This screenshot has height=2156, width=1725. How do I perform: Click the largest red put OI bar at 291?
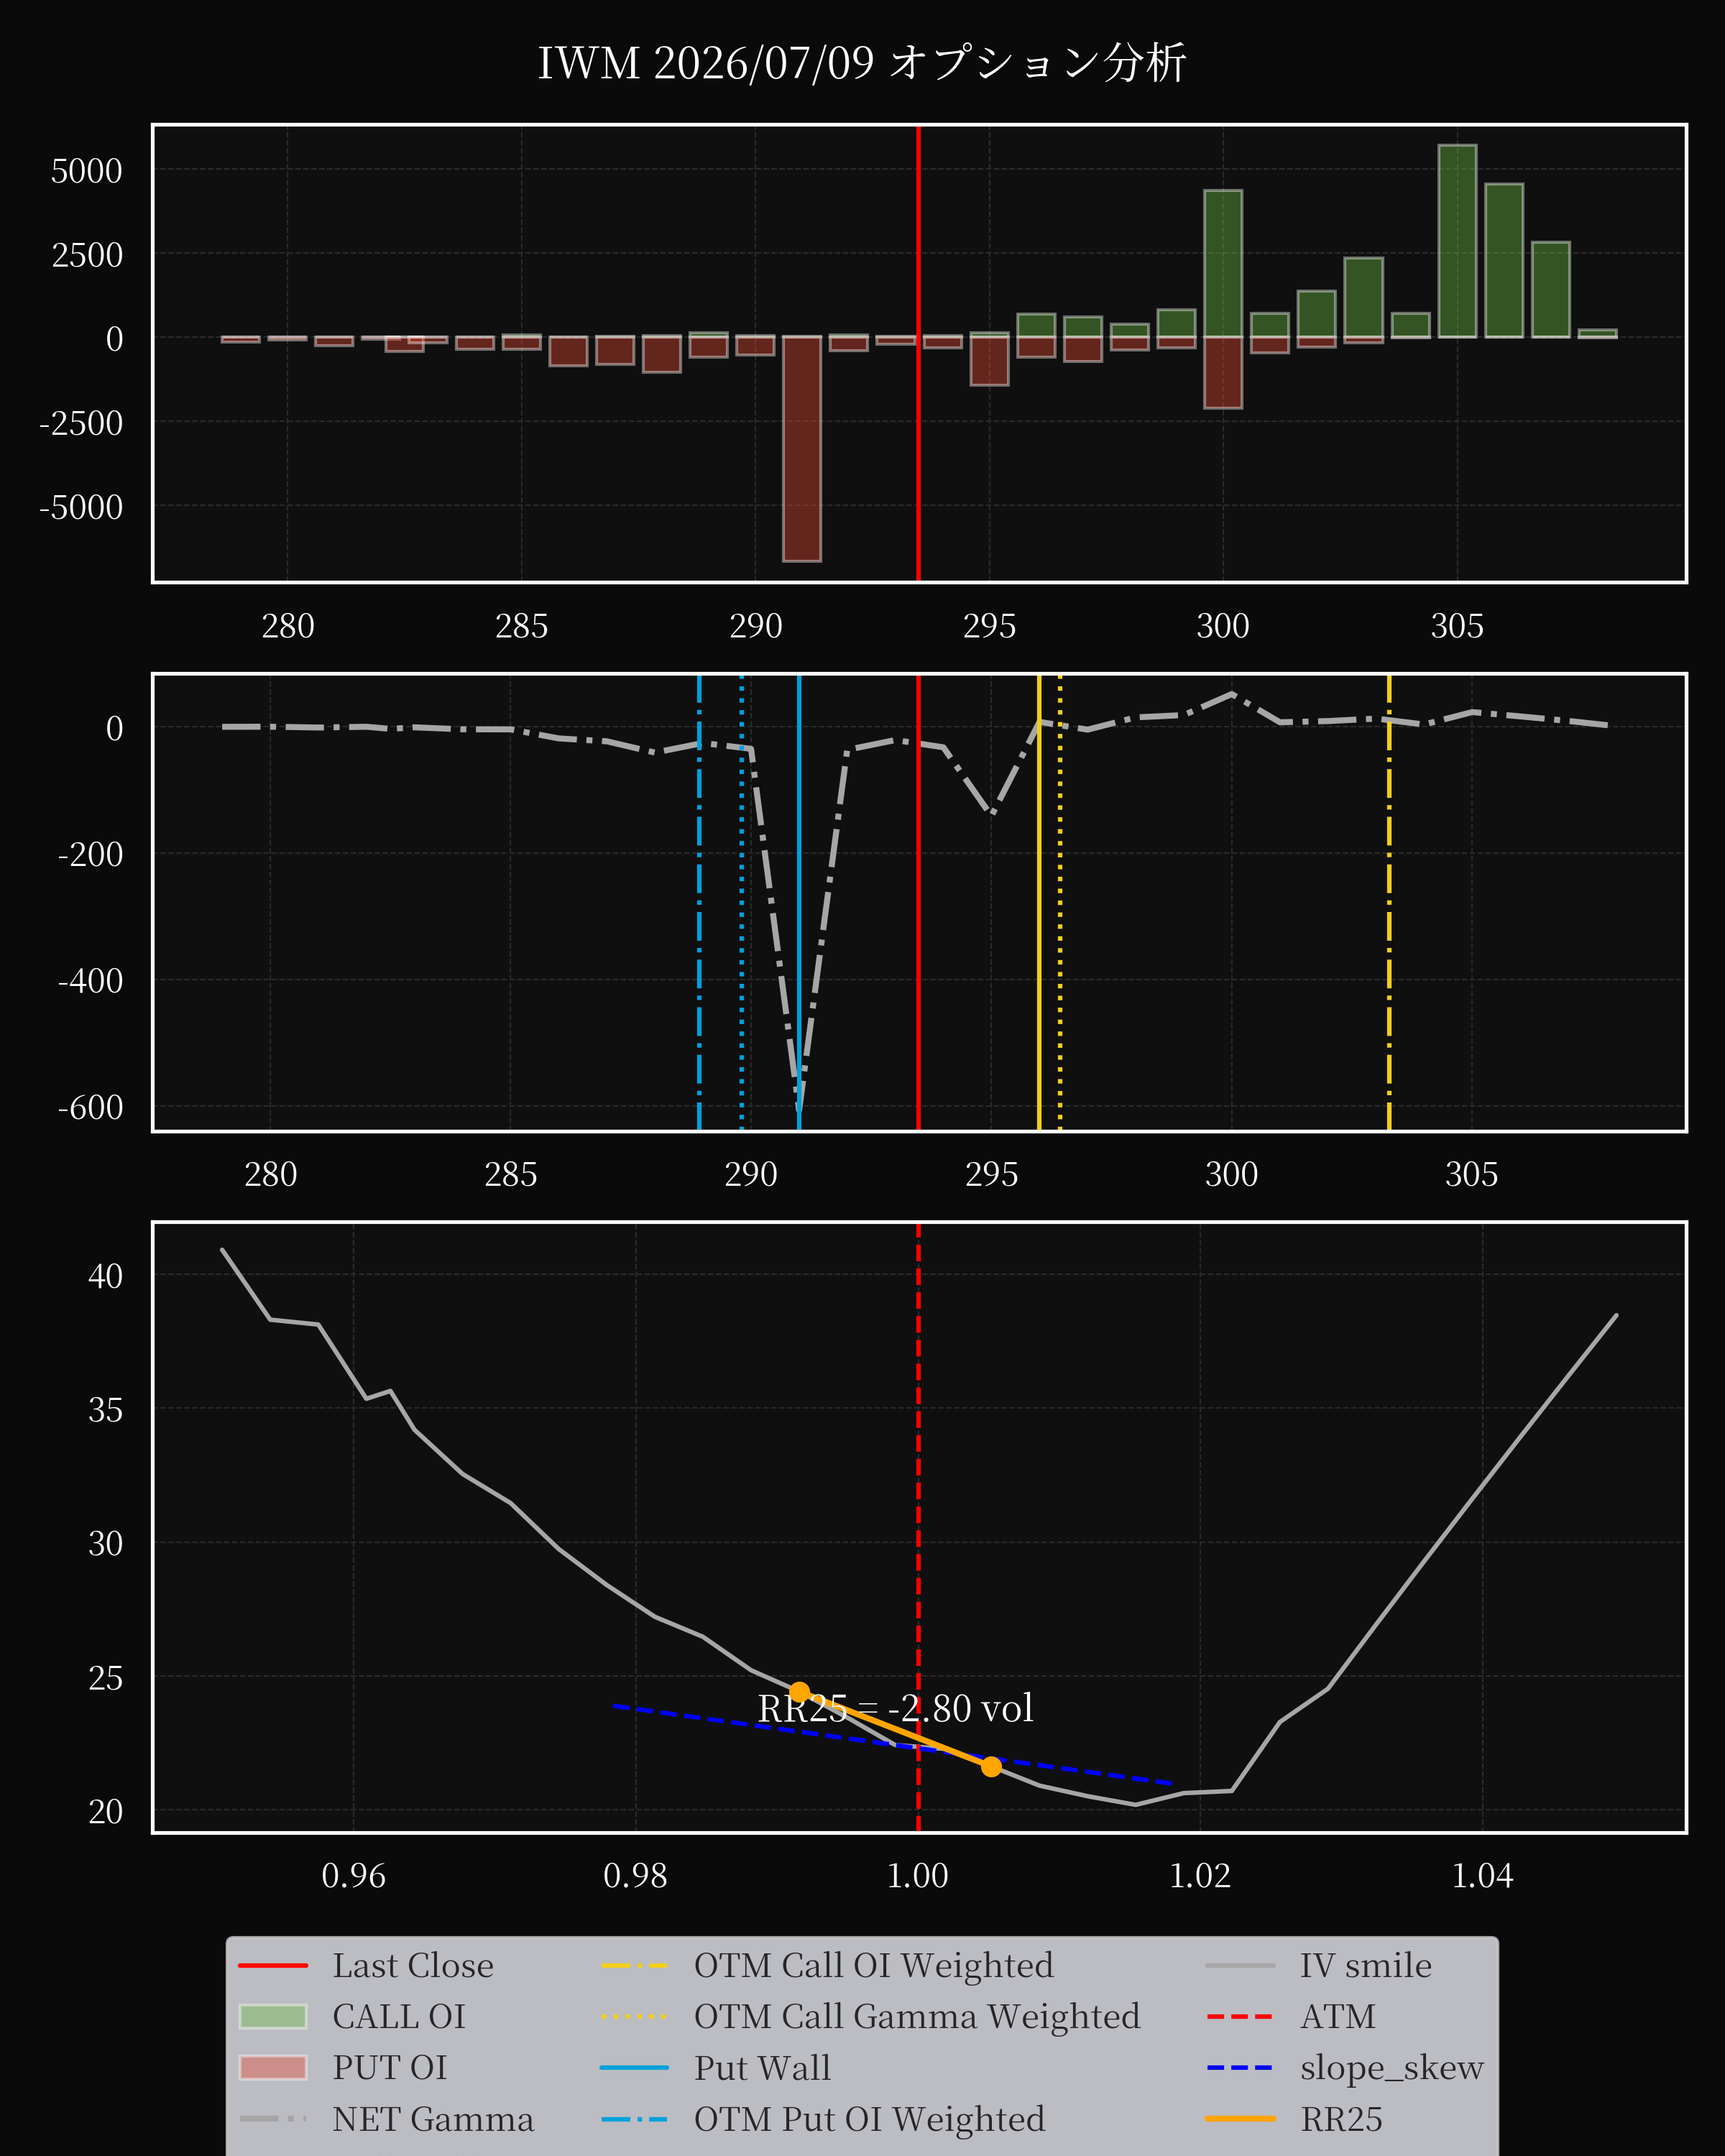tap(802, 449)
